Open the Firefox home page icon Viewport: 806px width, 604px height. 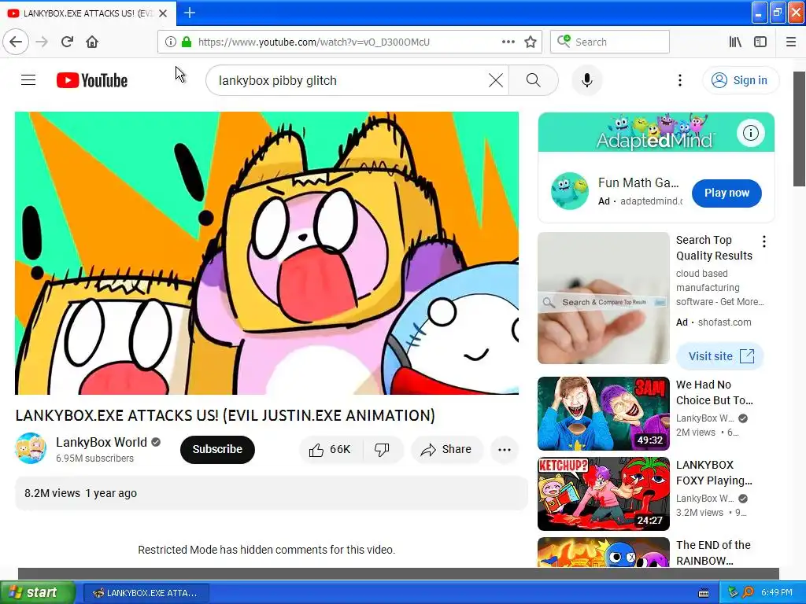point(92,42)
